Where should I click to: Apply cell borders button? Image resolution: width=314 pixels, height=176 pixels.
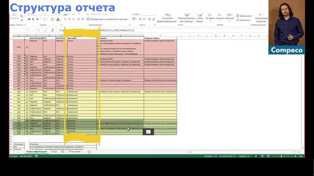click(x=45, y=19)
